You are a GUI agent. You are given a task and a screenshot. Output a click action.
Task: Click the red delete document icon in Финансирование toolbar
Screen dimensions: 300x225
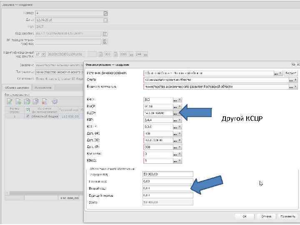(45, 101)
